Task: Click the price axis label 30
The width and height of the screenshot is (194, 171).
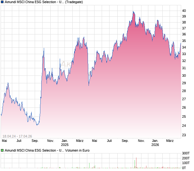Action: pyautogui.click(x=184, y=75)
